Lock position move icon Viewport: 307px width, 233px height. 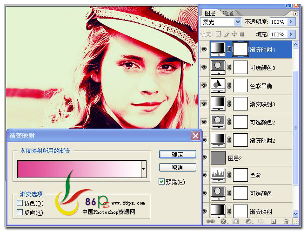pos(234,34)
